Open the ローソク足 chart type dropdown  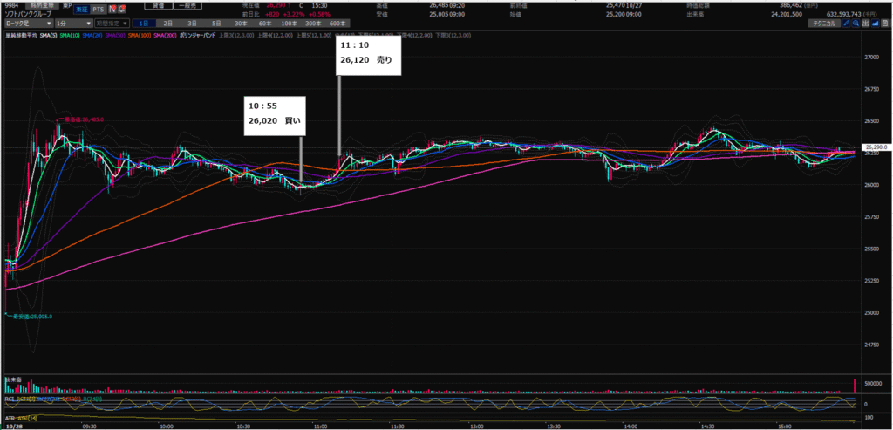coord(31,24)
